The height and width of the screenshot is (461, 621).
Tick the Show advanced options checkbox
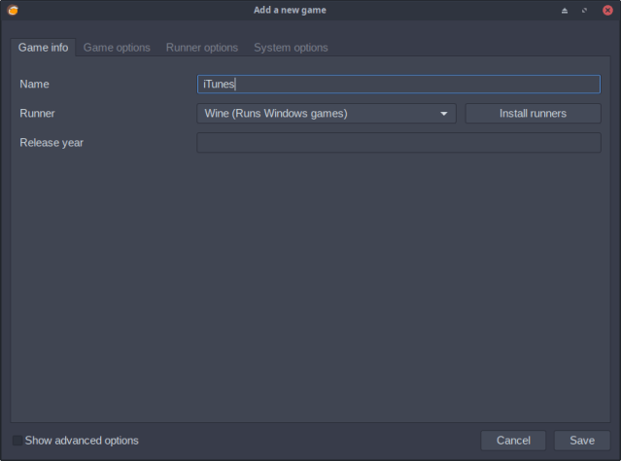pyautogui.click(x=17, y=441)
